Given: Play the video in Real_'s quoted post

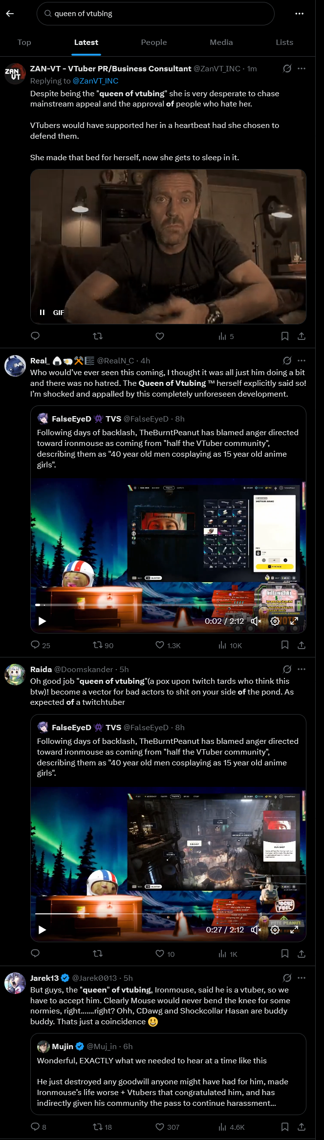Looking at the screenshot, I should coord(42,621).
